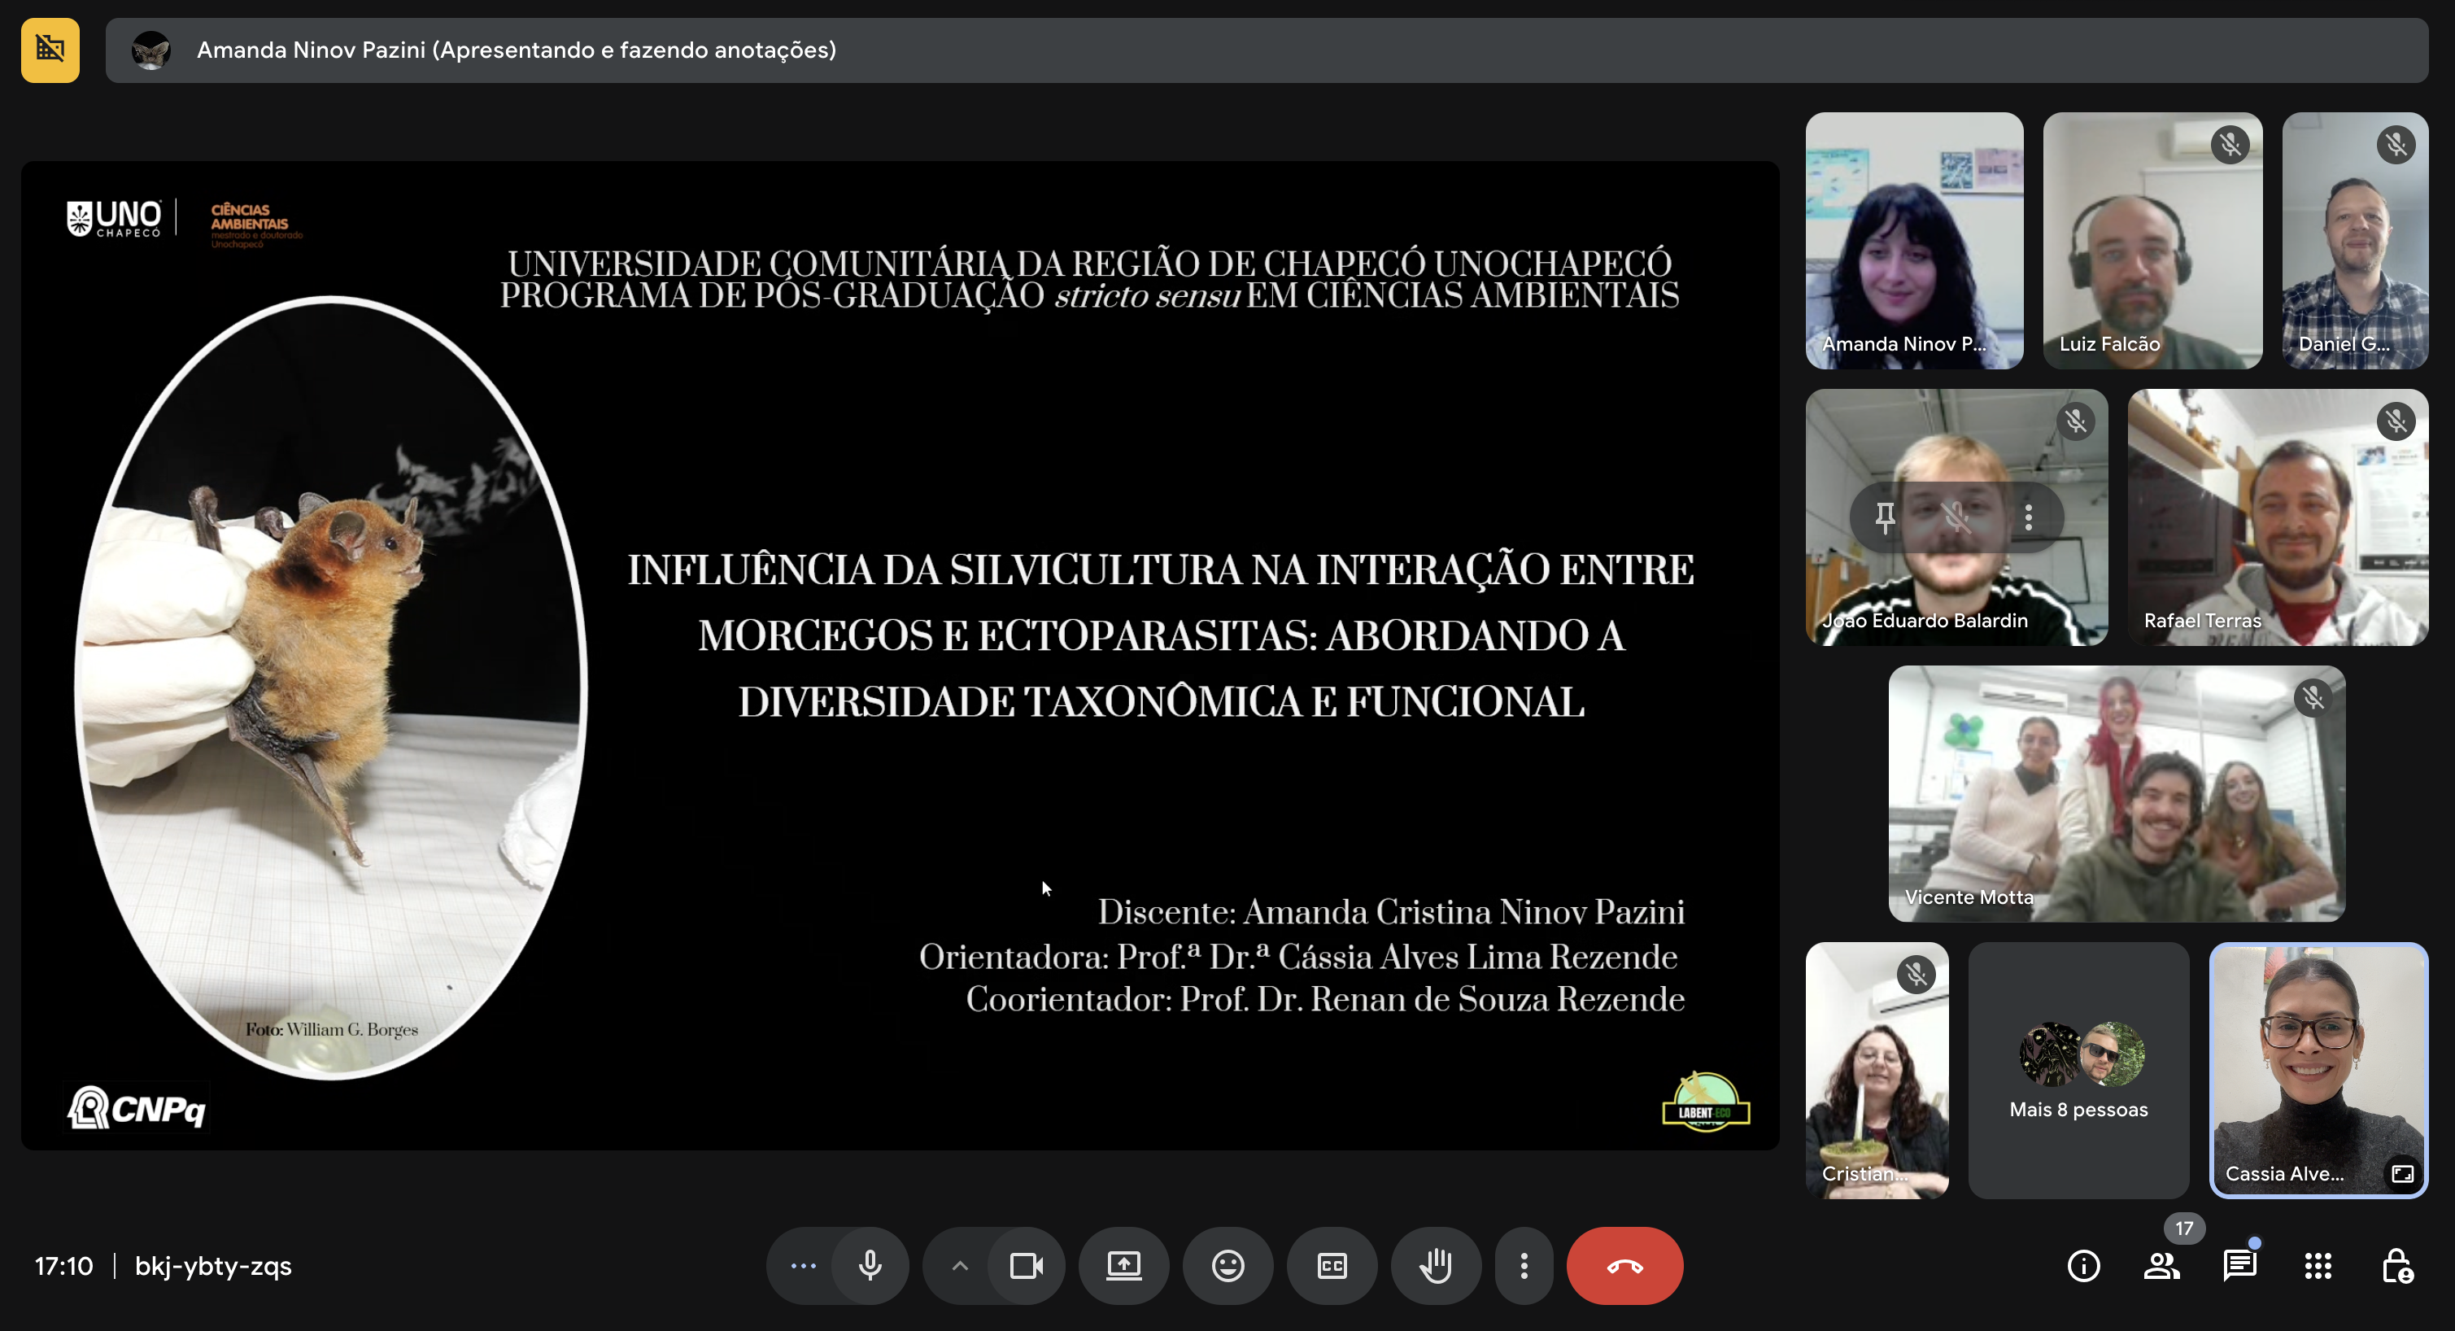
Task: Expand video settings chevron arrow
Action: [x=960, y=1265]
